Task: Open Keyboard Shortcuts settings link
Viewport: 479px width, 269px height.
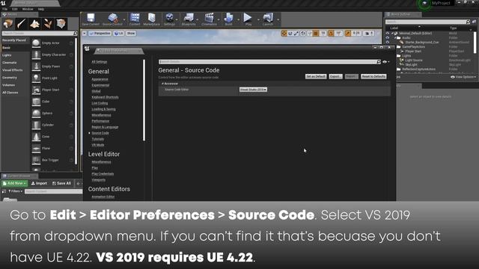Action: [105, 97]
